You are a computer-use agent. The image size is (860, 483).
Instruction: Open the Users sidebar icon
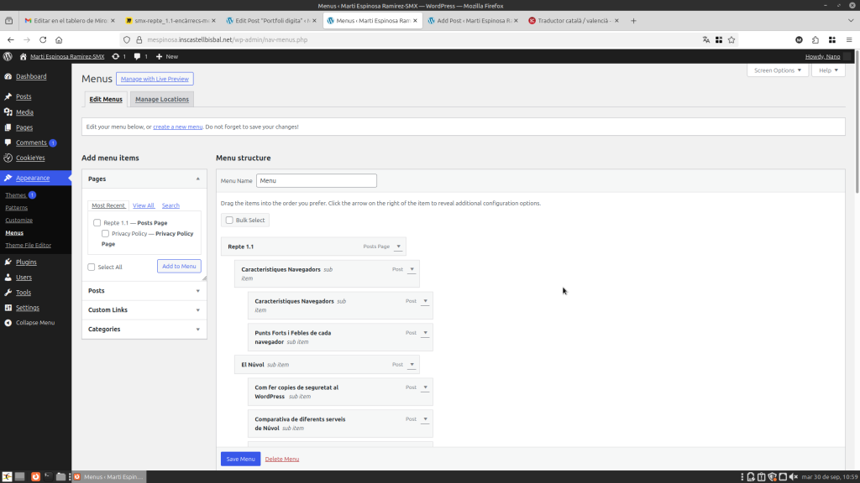(x=8, y=277)
